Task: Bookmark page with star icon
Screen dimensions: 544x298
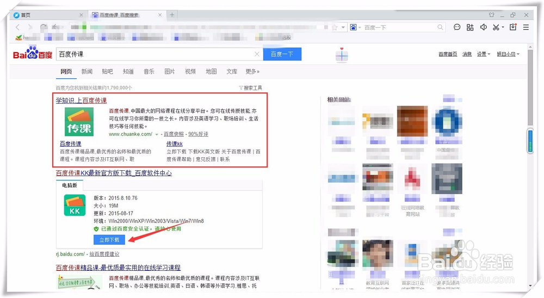Action: coord(335,27)
